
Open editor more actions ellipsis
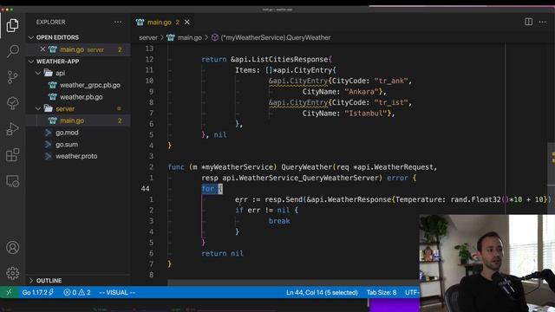coord(542,22)
